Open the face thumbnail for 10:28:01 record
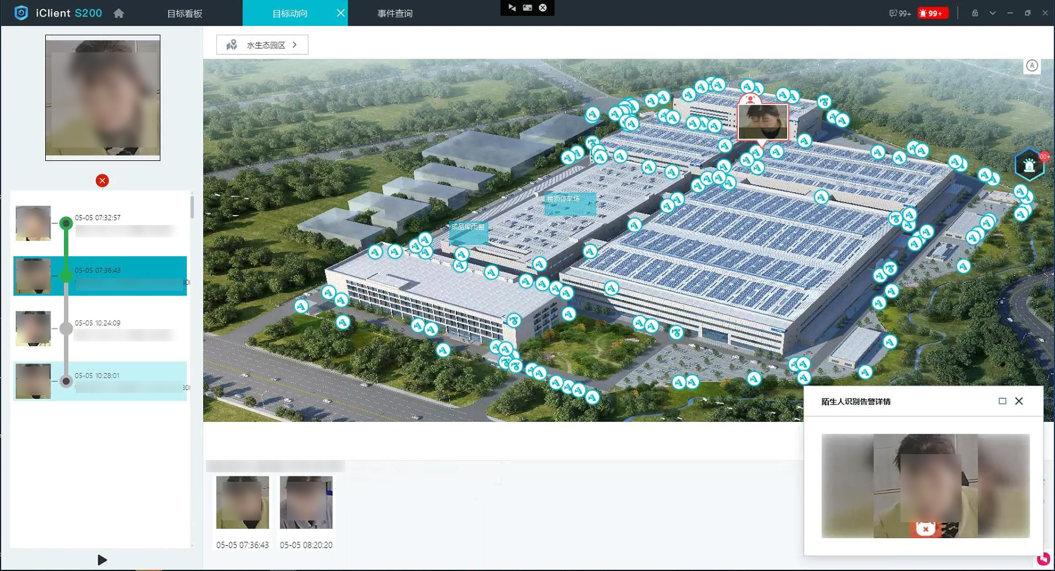The image size is (1055, 571). 33,381
